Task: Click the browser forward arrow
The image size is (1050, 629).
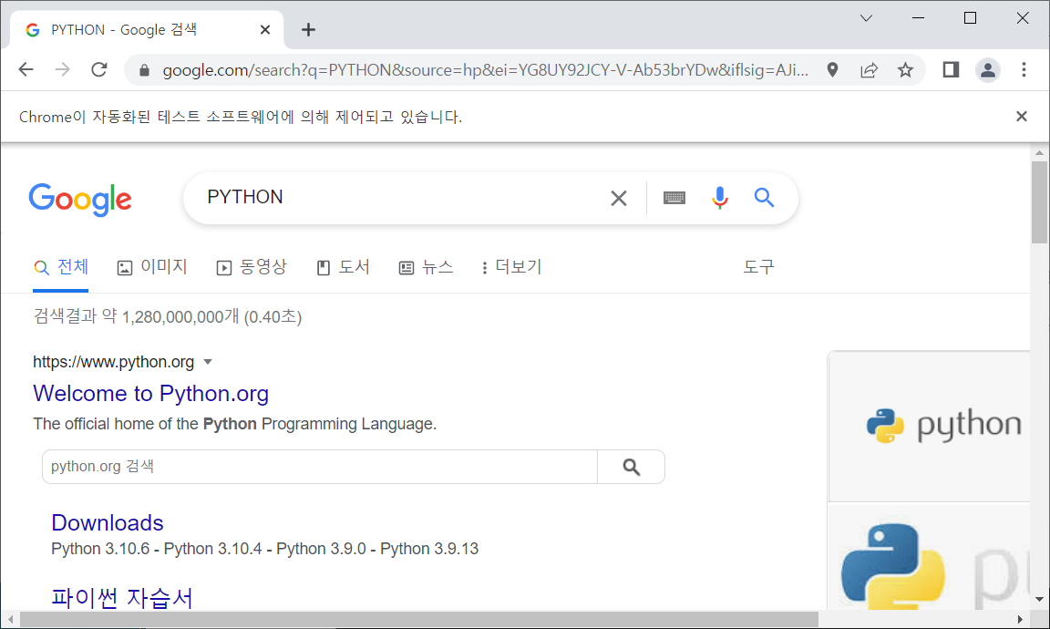Action: (x=62, y=69)
